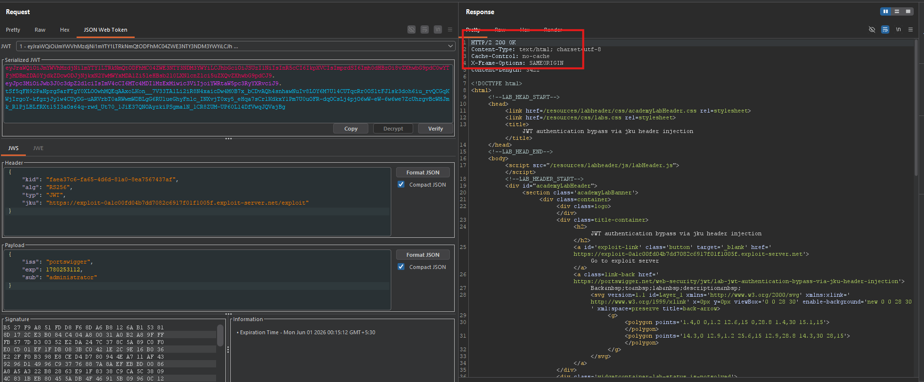Image resolution: width=924 pixels, height=382 pixels.
Task: Click the X-Frame-Options: SAMEORIGIN line
Action: tap(517, 63)
